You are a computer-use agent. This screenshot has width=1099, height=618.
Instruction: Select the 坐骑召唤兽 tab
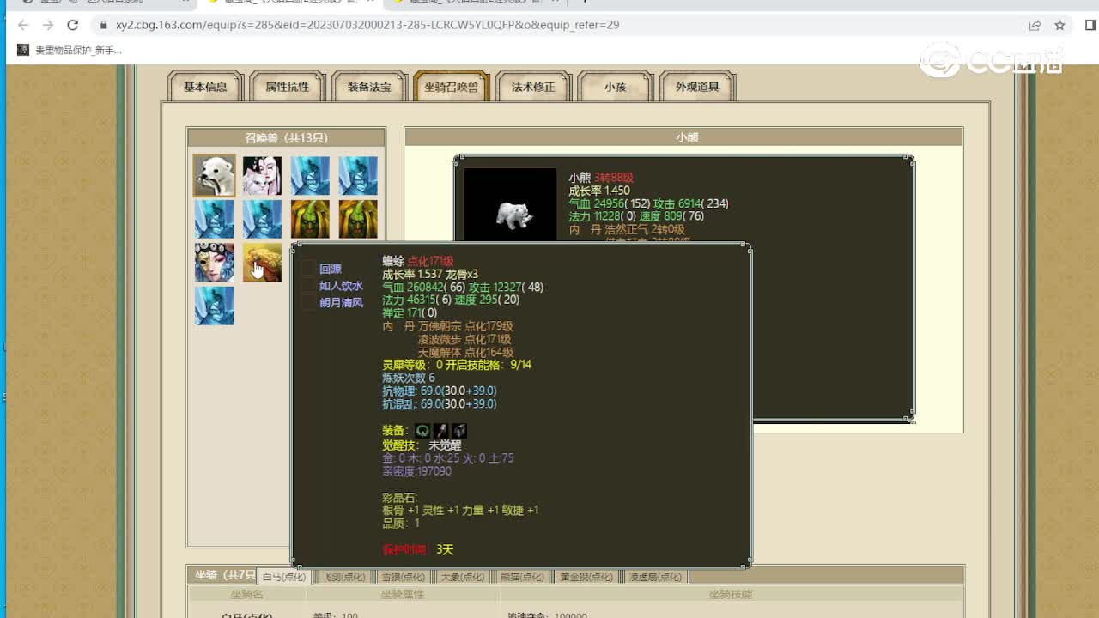(x=451, y=87)
